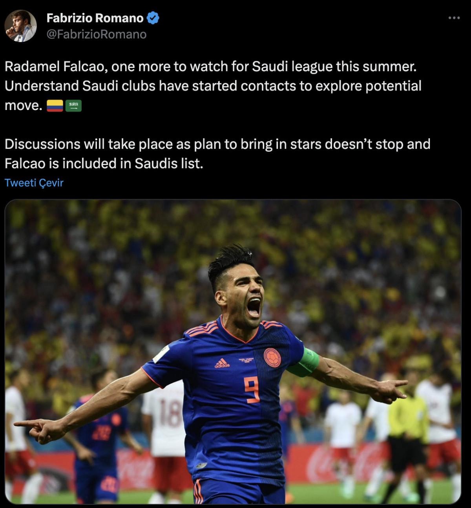Click the blue verified badge

click(153, 18)
